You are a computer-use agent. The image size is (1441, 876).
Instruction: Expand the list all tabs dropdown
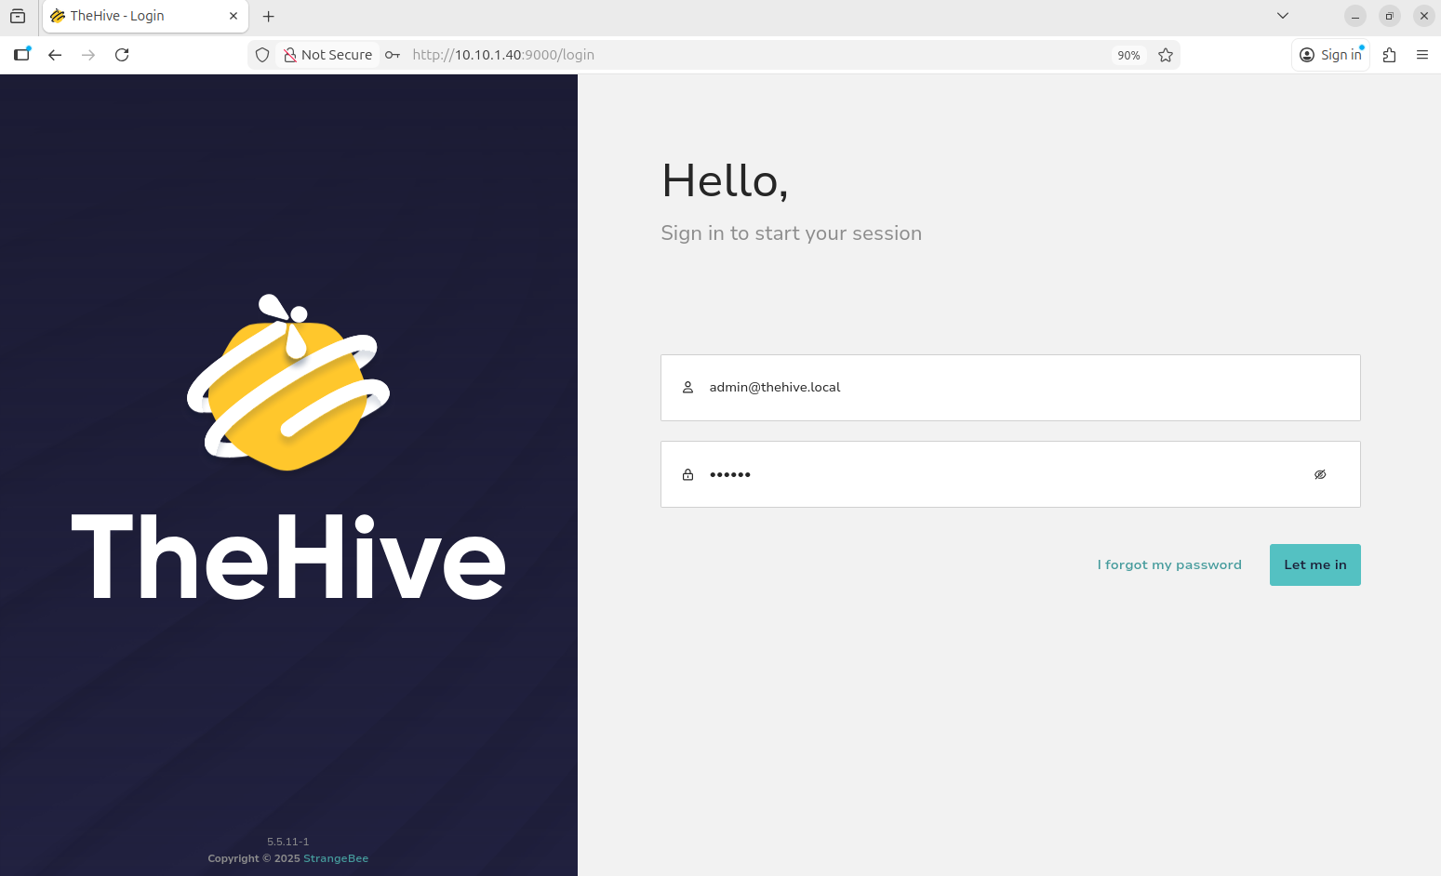(1282, 16)
